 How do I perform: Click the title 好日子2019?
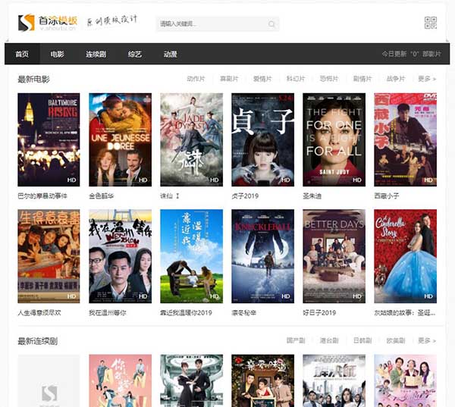coord(319,313)
